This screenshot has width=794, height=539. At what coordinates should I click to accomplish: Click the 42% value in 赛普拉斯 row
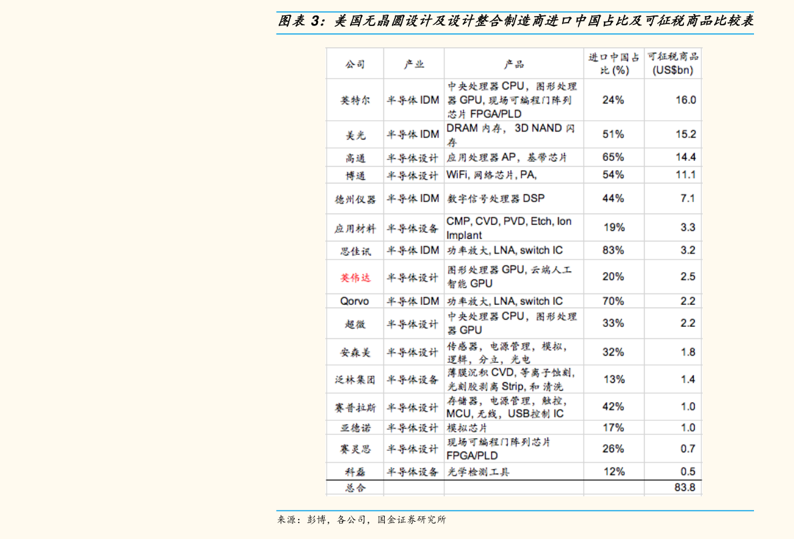click(x=613, y=407)
